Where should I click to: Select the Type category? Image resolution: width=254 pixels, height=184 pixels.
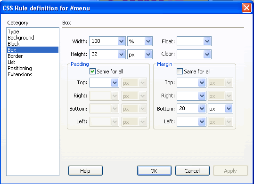coord(14,32)
